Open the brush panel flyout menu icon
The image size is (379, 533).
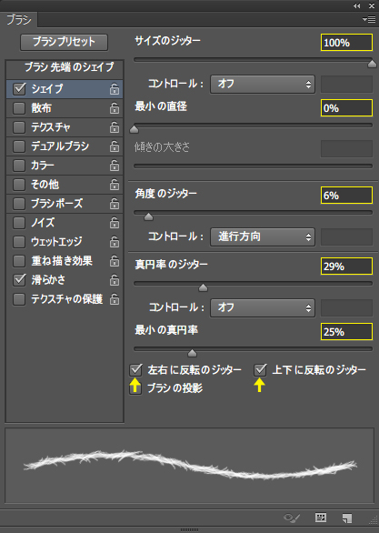coord(369,20)
